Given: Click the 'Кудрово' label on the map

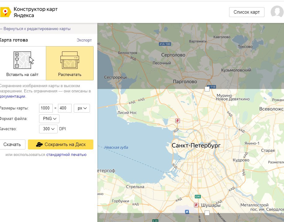Looking at the screenshot, I should 241,160.
